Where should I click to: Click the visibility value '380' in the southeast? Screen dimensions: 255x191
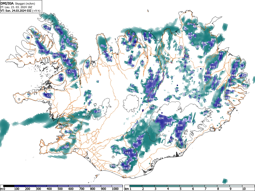(x=205, y=113)
